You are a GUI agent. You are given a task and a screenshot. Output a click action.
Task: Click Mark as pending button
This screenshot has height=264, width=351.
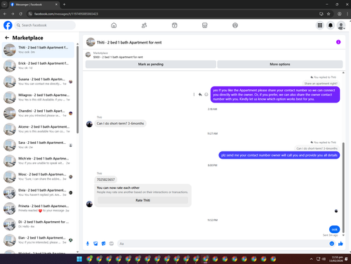(x=151, y=64)
